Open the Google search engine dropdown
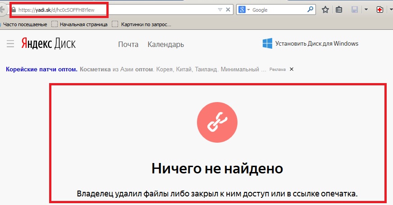The height and width of the screenshot is (205, 393). pos(245,9)
